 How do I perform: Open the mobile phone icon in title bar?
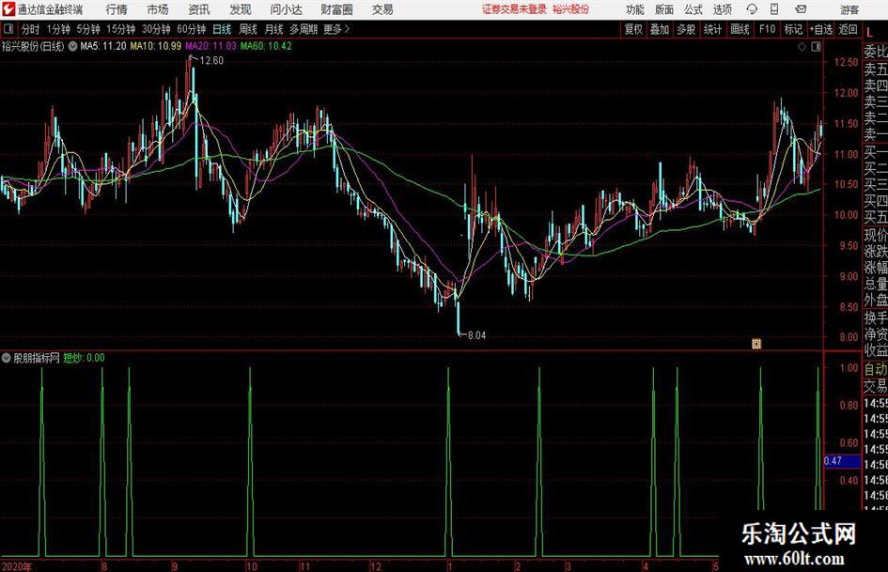click(x=774, y=9)
